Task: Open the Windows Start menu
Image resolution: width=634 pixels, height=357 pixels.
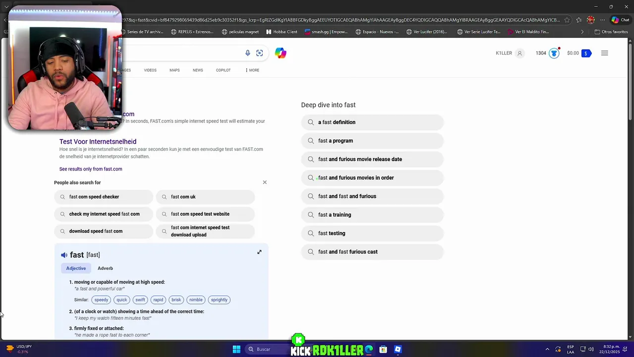Action: tap(236, 350)
